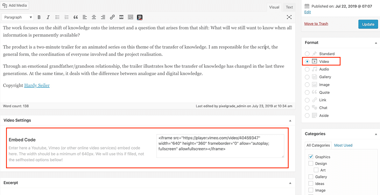Select the Aside post format
Screen dimensions: 380x195
click(x=307, y=115)
